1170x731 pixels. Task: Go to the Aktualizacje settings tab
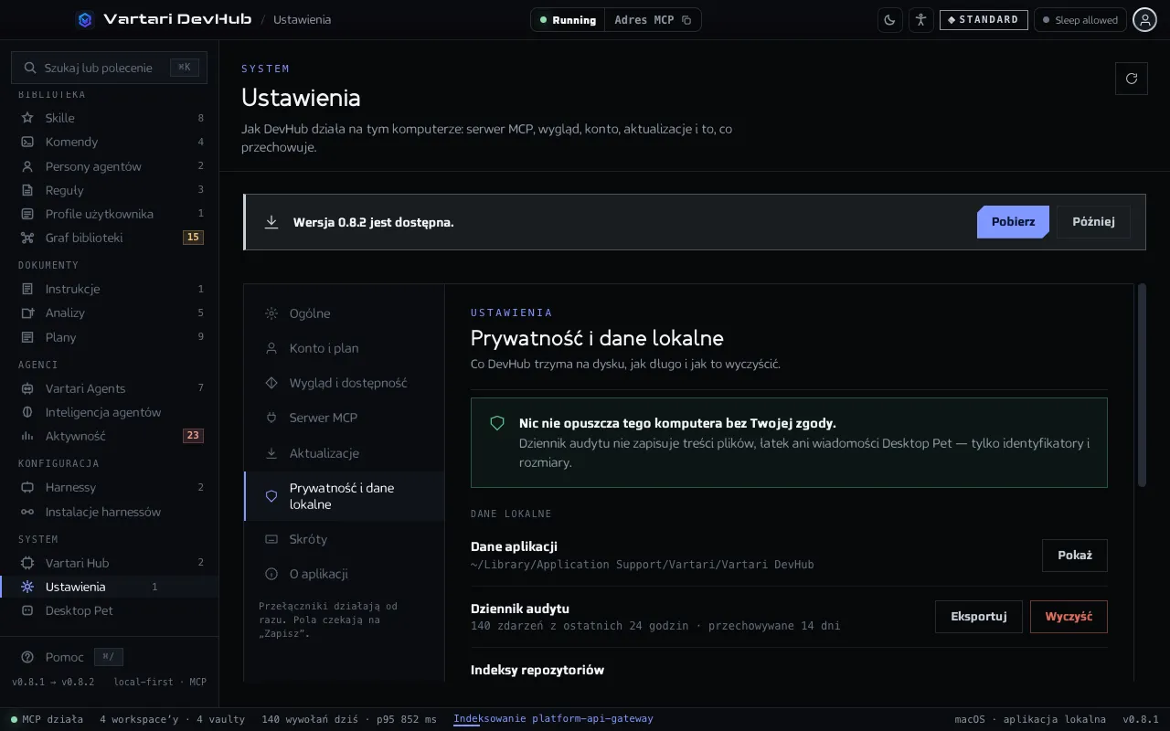pyautogui.click(x=344, y=453)
